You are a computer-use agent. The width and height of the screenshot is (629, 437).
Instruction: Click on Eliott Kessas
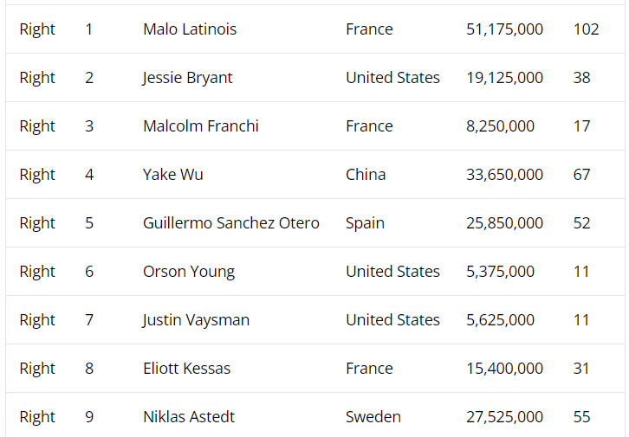[x=187, y=369]
